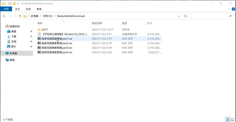Image resolution: width=236 pixels, height=122 pixels.
Task: Click pin icon next to 文档
Action: [x=31, y=42]
